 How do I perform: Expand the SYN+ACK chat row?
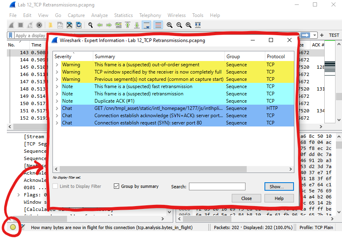[57, 116]
